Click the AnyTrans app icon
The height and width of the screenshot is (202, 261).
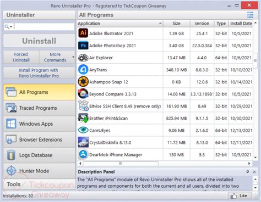click(x=83, y=70)
